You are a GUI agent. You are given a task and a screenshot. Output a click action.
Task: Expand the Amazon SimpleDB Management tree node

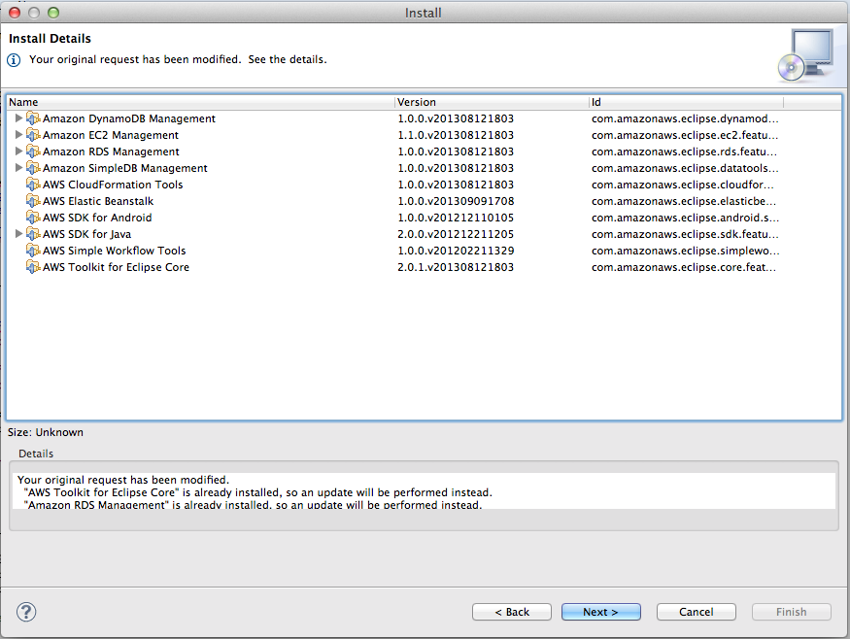tap(18, 167)
